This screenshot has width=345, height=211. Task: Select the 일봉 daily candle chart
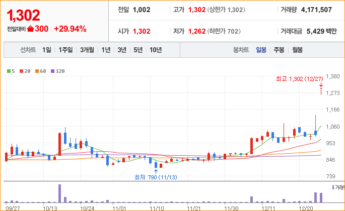[261, 50]
